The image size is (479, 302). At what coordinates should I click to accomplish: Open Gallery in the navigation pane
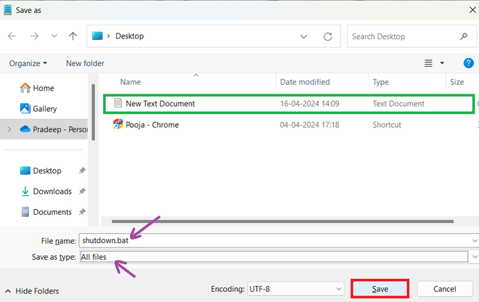38,108
